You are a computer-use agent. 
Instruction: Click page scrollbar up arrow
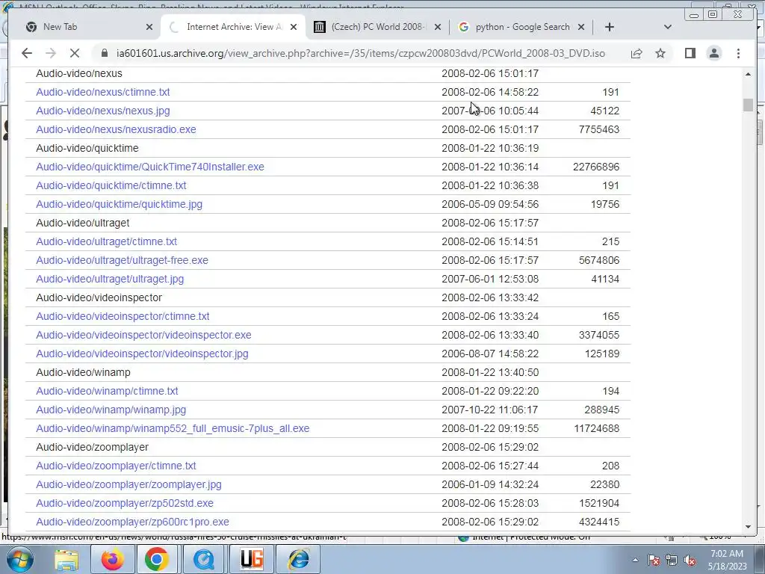pos(748,74)
